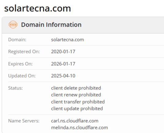The width and height of the screenshot is (164, 133).
Task: Click the orange www globe icon
Action: [x=13, y=25]
